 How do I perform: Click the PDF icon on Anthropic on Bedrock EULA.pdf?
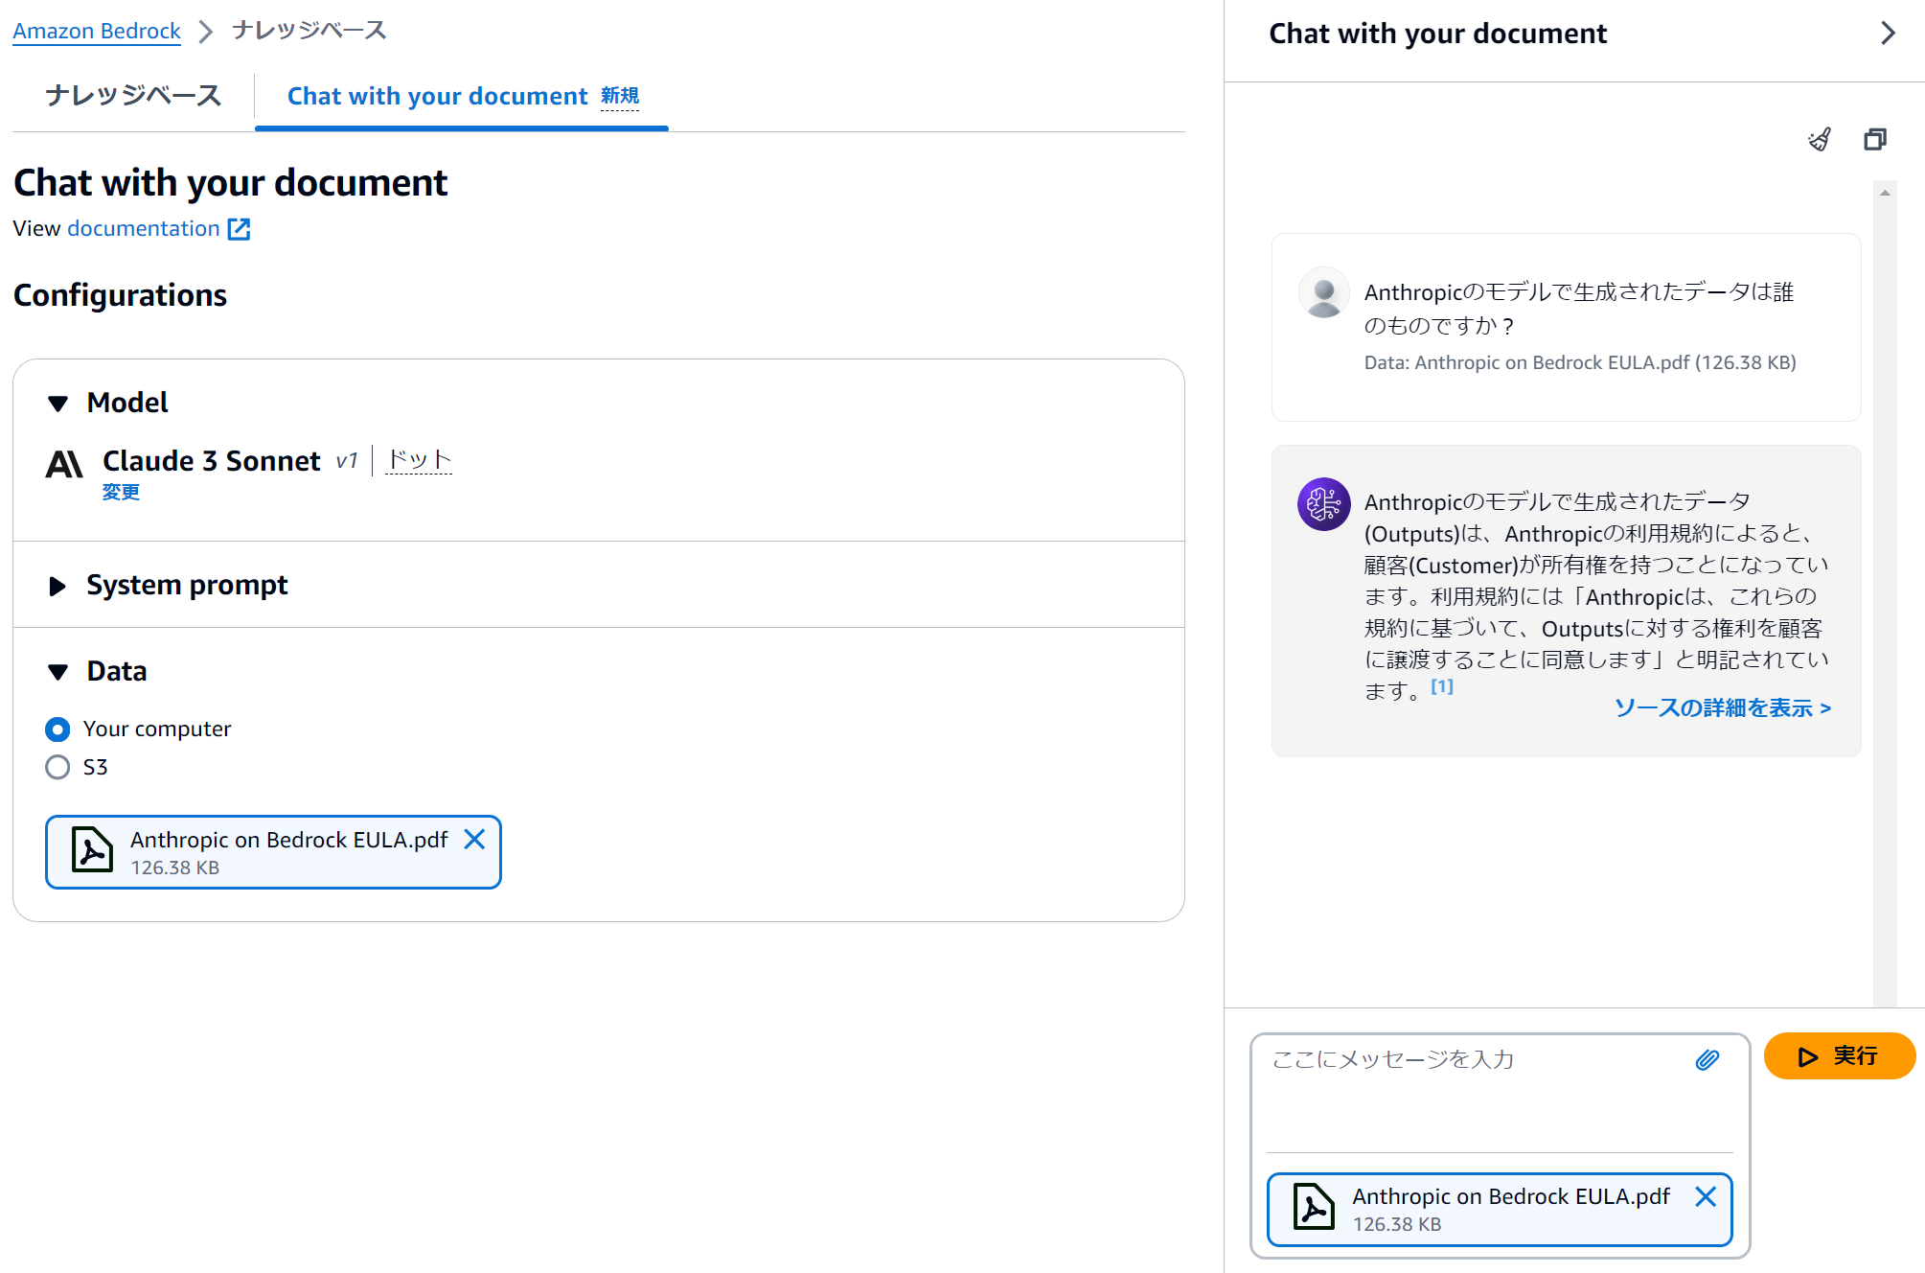90,851
